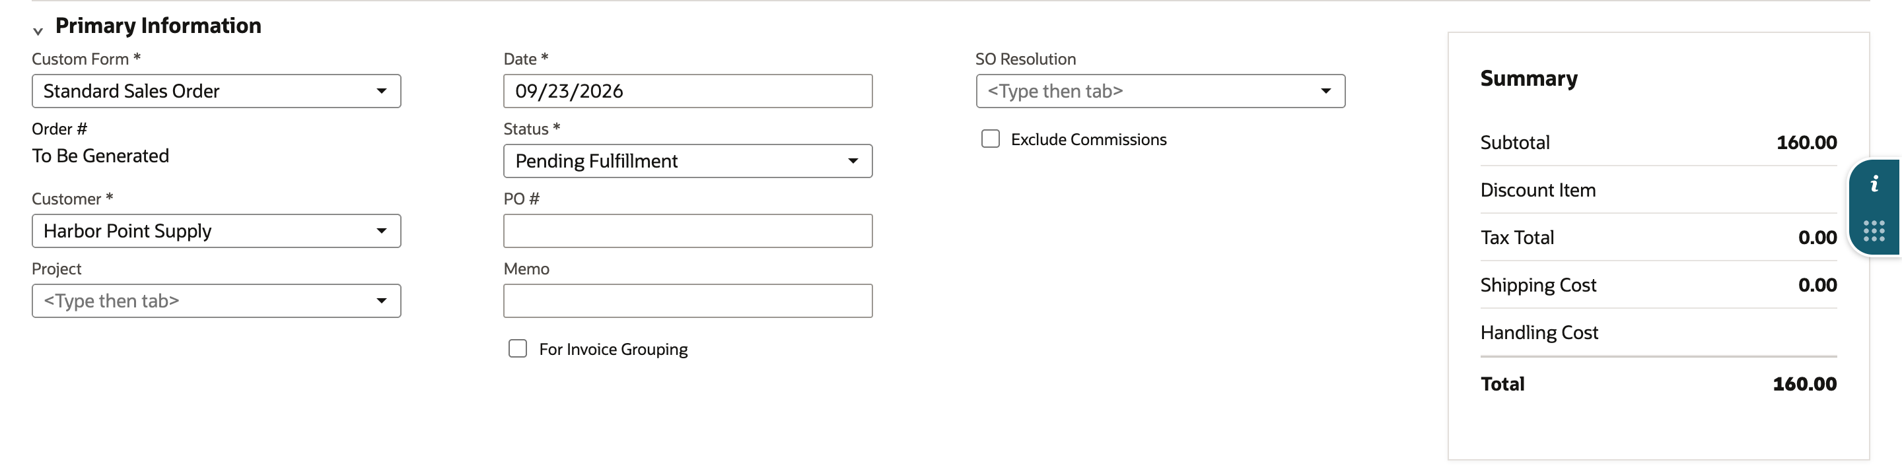Screen dimensions: 1902x475
Task: Collapse the Primary Information section chevron
Action: click(38, 30)
